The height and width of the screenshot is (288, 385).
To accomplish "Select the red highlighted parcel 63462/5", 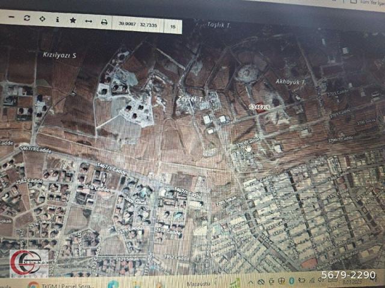I will pos(260,109).
